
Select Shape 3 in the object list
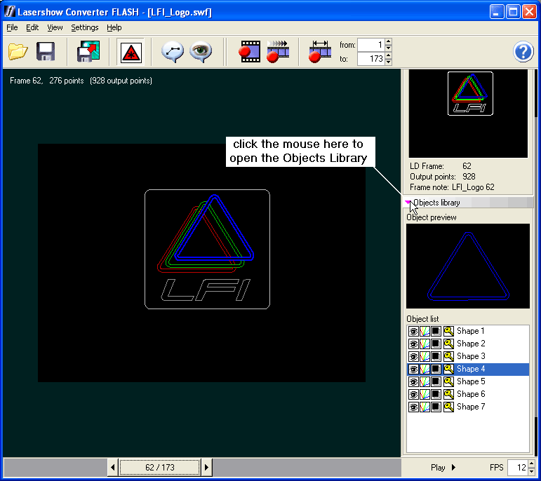(x=471, y=356)
